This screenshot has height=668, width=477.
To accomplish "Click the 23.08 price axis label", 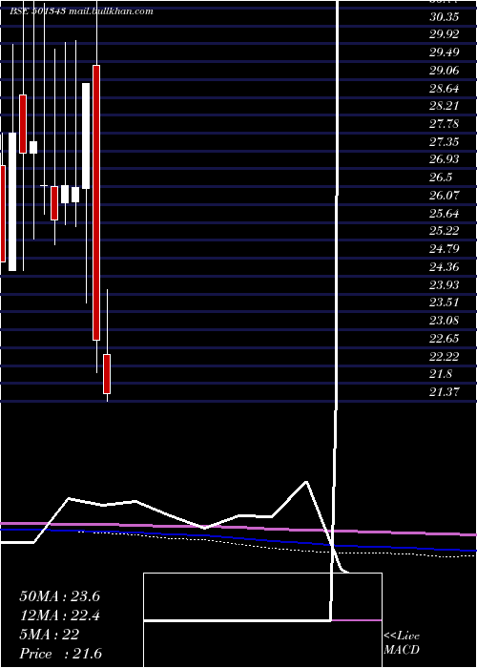I will pos(445,321).
